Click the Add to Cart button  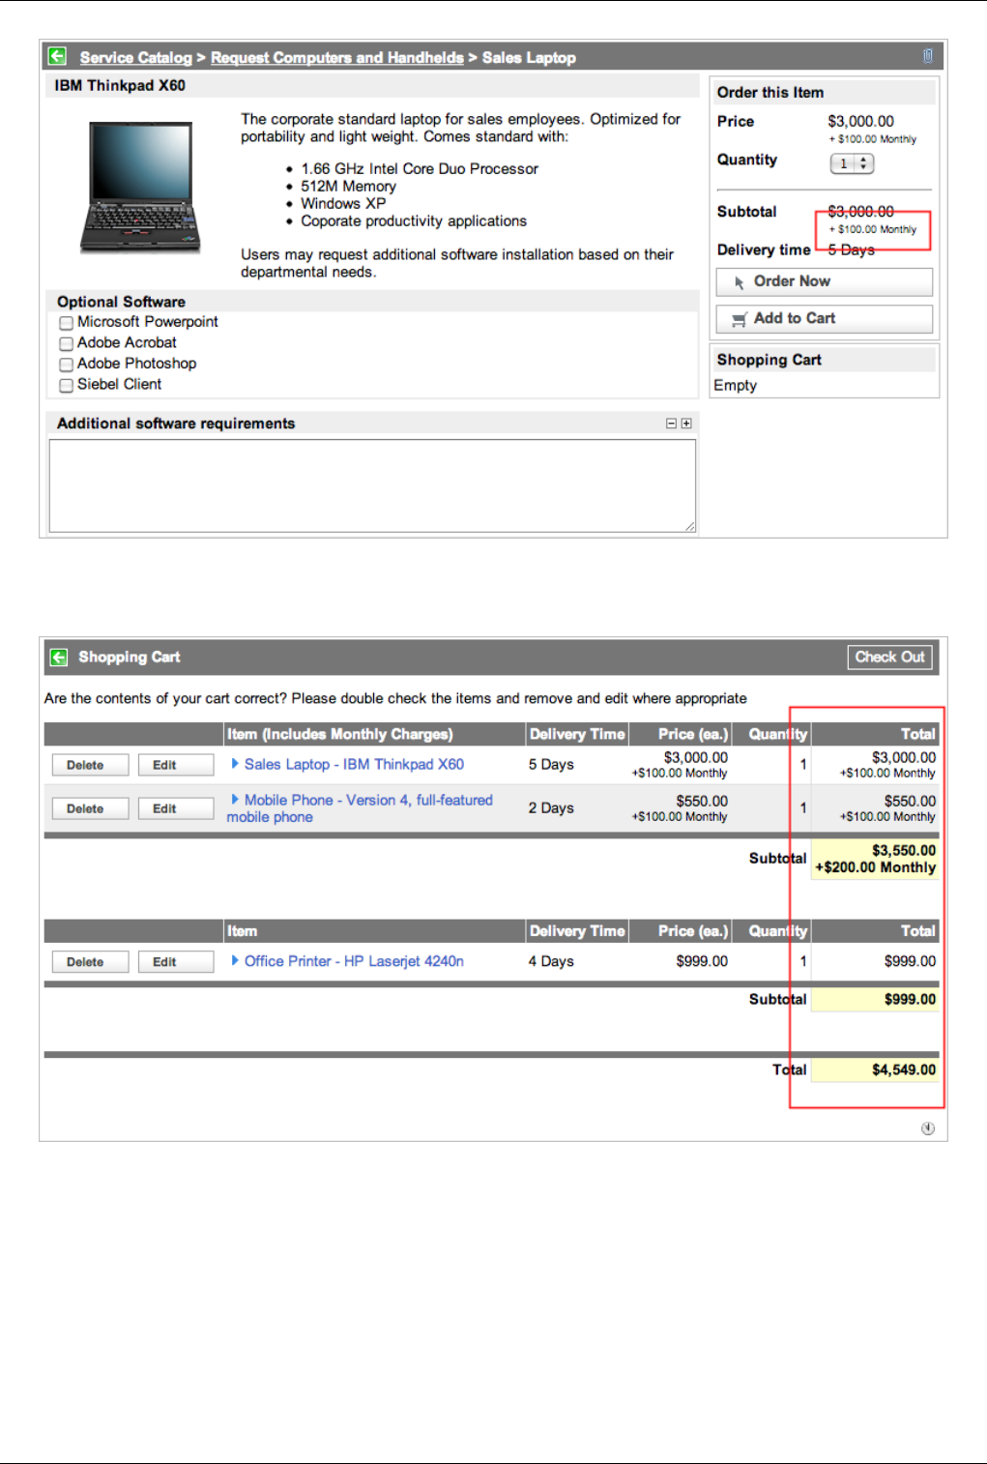(824, 319)
